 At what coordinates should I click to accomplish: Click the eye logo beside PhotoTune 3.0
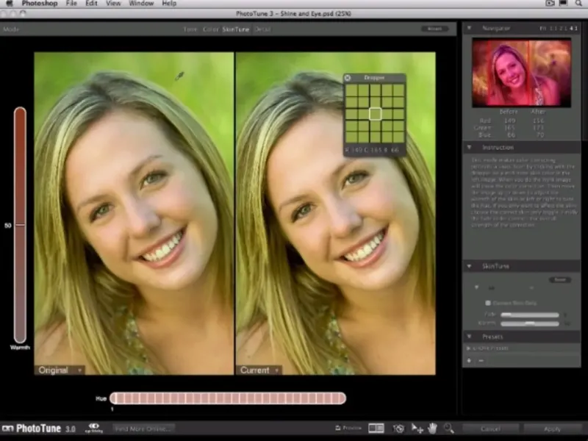point(94,428)
